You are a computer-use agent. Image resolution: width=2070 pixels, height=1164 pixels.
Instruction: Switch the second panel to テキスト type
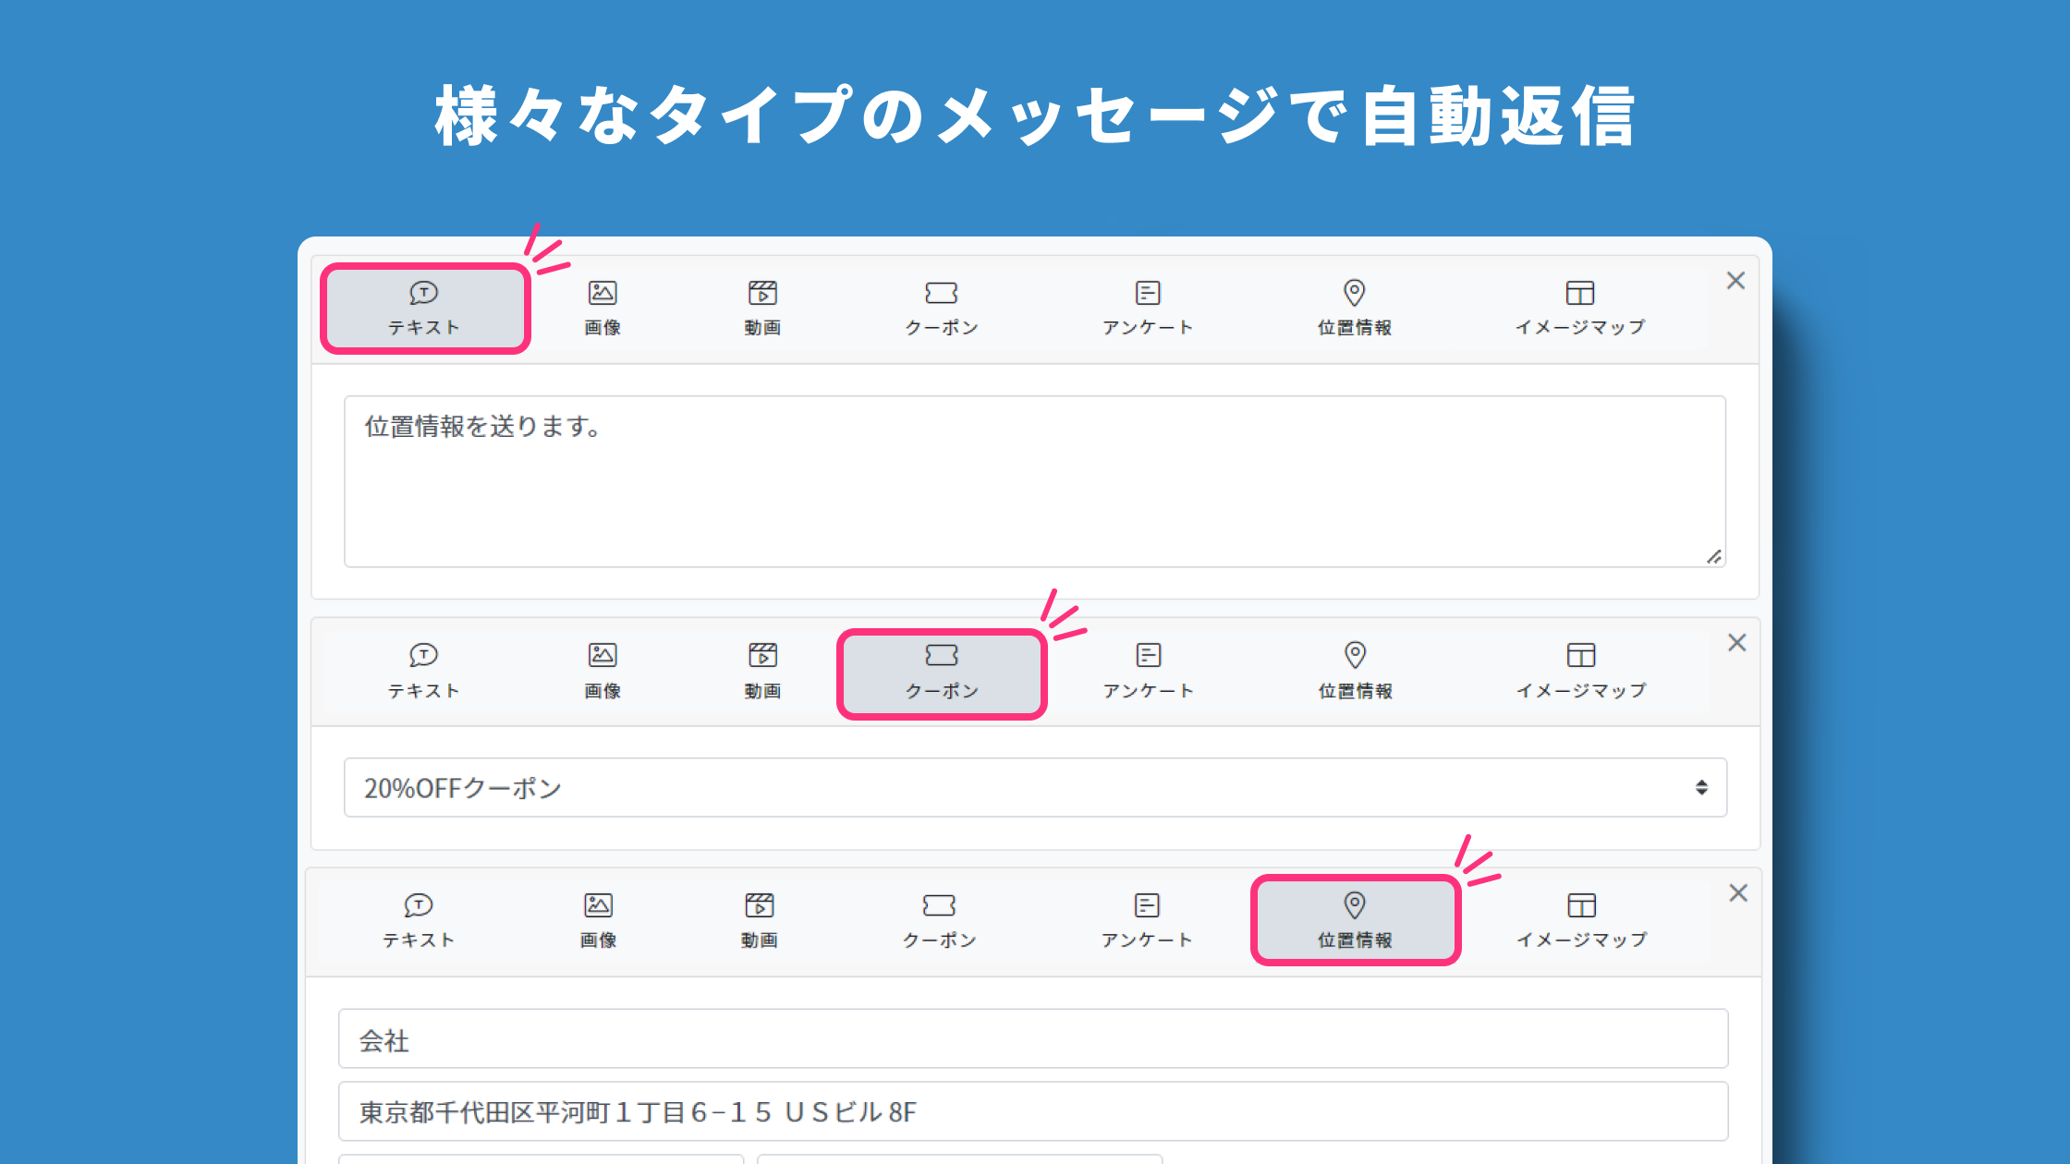(x=423, y=672)
